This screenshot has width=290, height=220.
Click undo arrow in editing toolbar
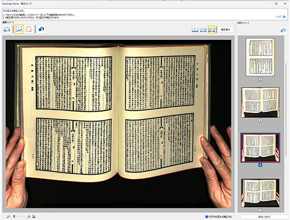click(x=41, y=30)
